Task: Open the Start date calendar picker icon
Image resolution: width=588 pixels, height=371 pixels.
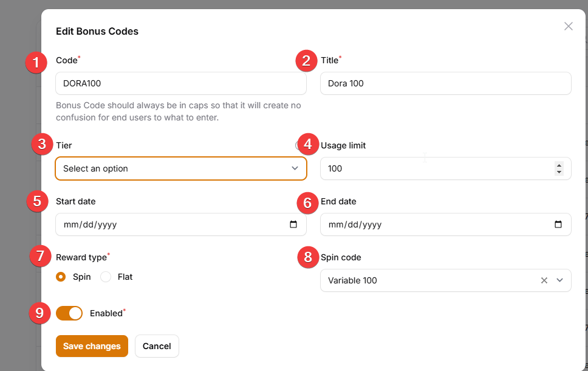Action: pyautogui.click(x=293, y=224)
